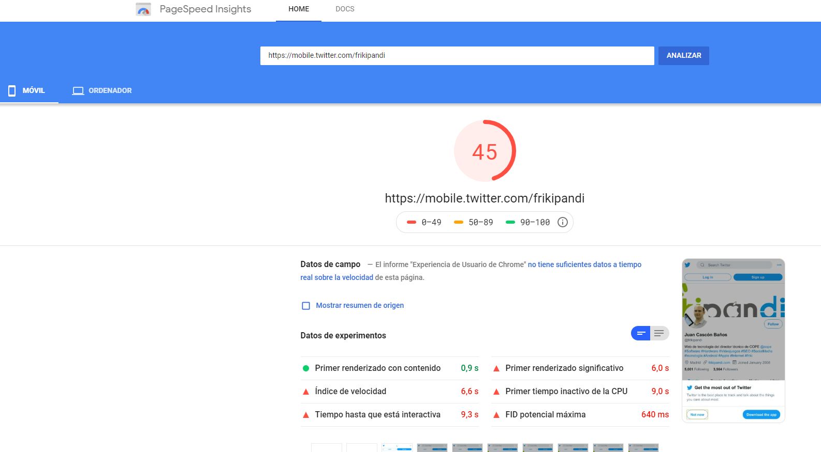Open the 'no tiene suficientes datos' link
821x452 pixels.
click(x=584, y=264)
